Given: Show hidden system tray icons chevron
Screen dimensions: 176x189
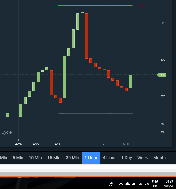Looking at the screenshot, I should pyautogui.click(x=121, y=184).
